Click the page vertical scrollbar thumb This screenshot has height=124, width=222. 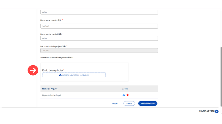pyautogui.click(x=221, y=77)
